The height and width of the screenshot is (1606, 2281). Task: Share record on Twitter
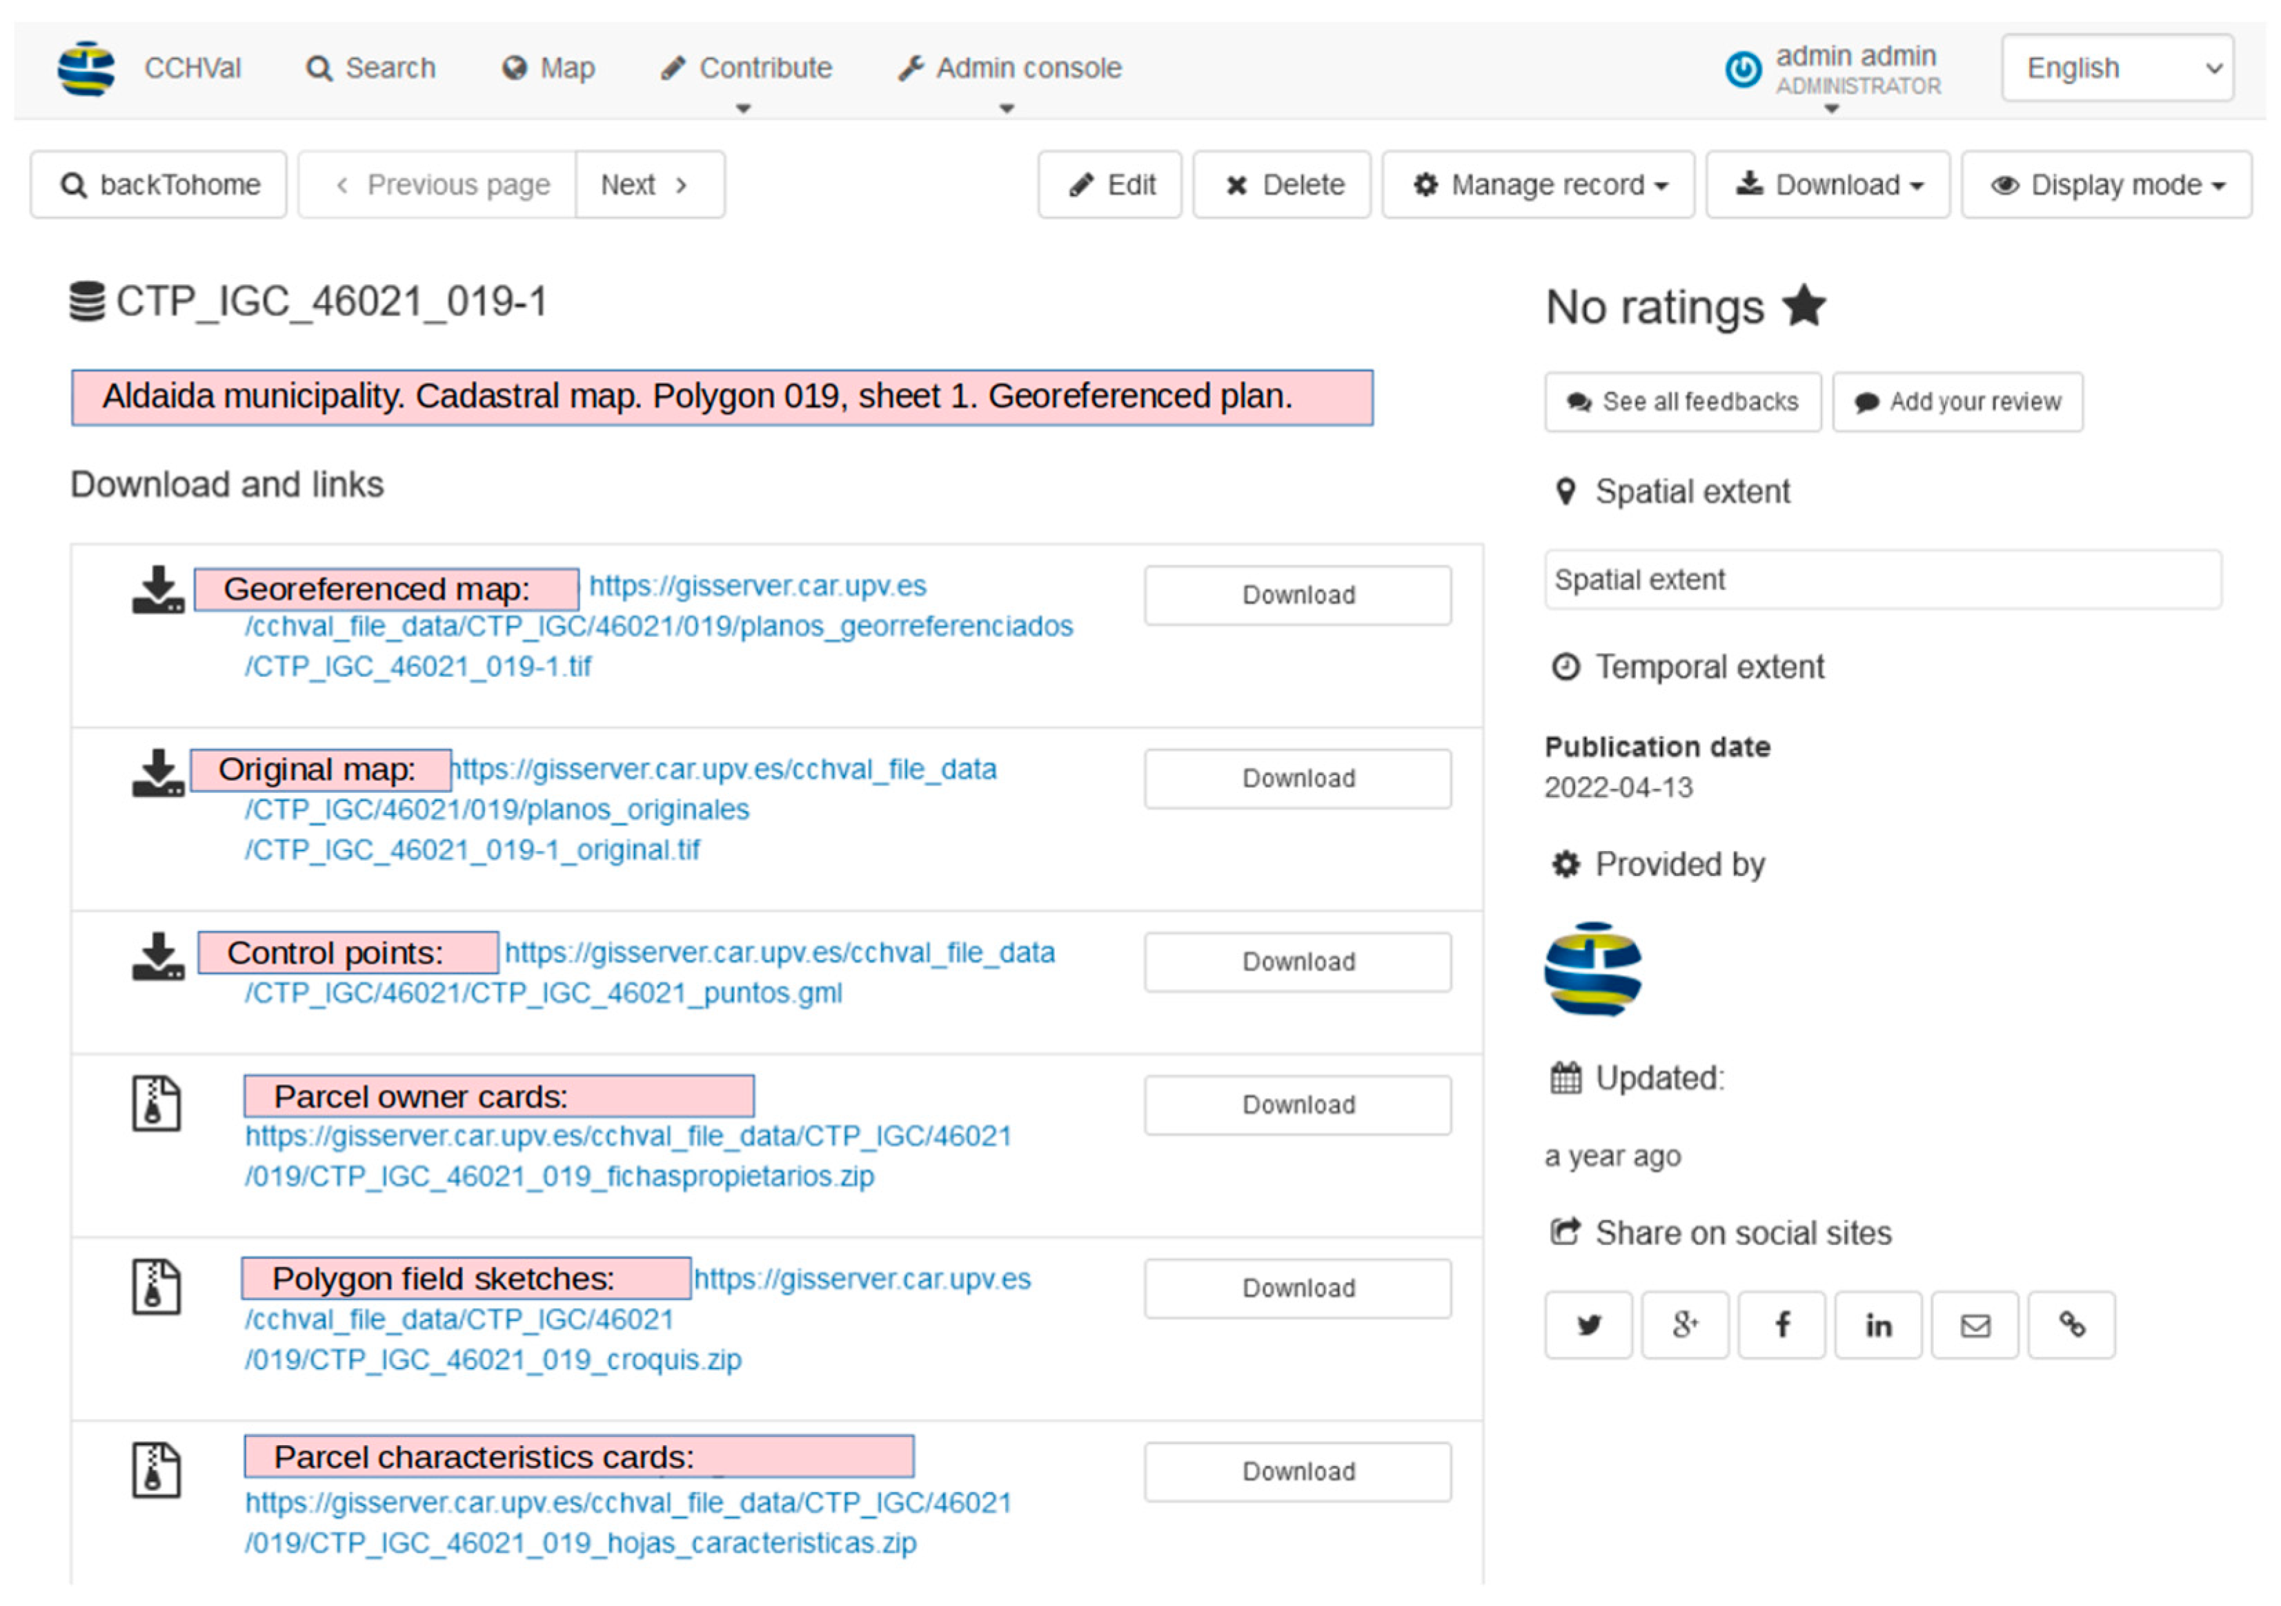click(1588, 1324)
